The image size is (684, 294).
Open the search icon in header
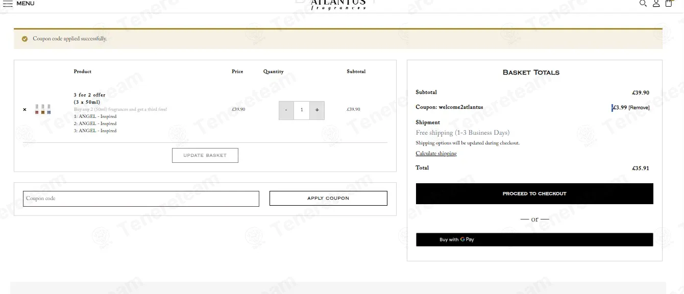tap(643, 3)
